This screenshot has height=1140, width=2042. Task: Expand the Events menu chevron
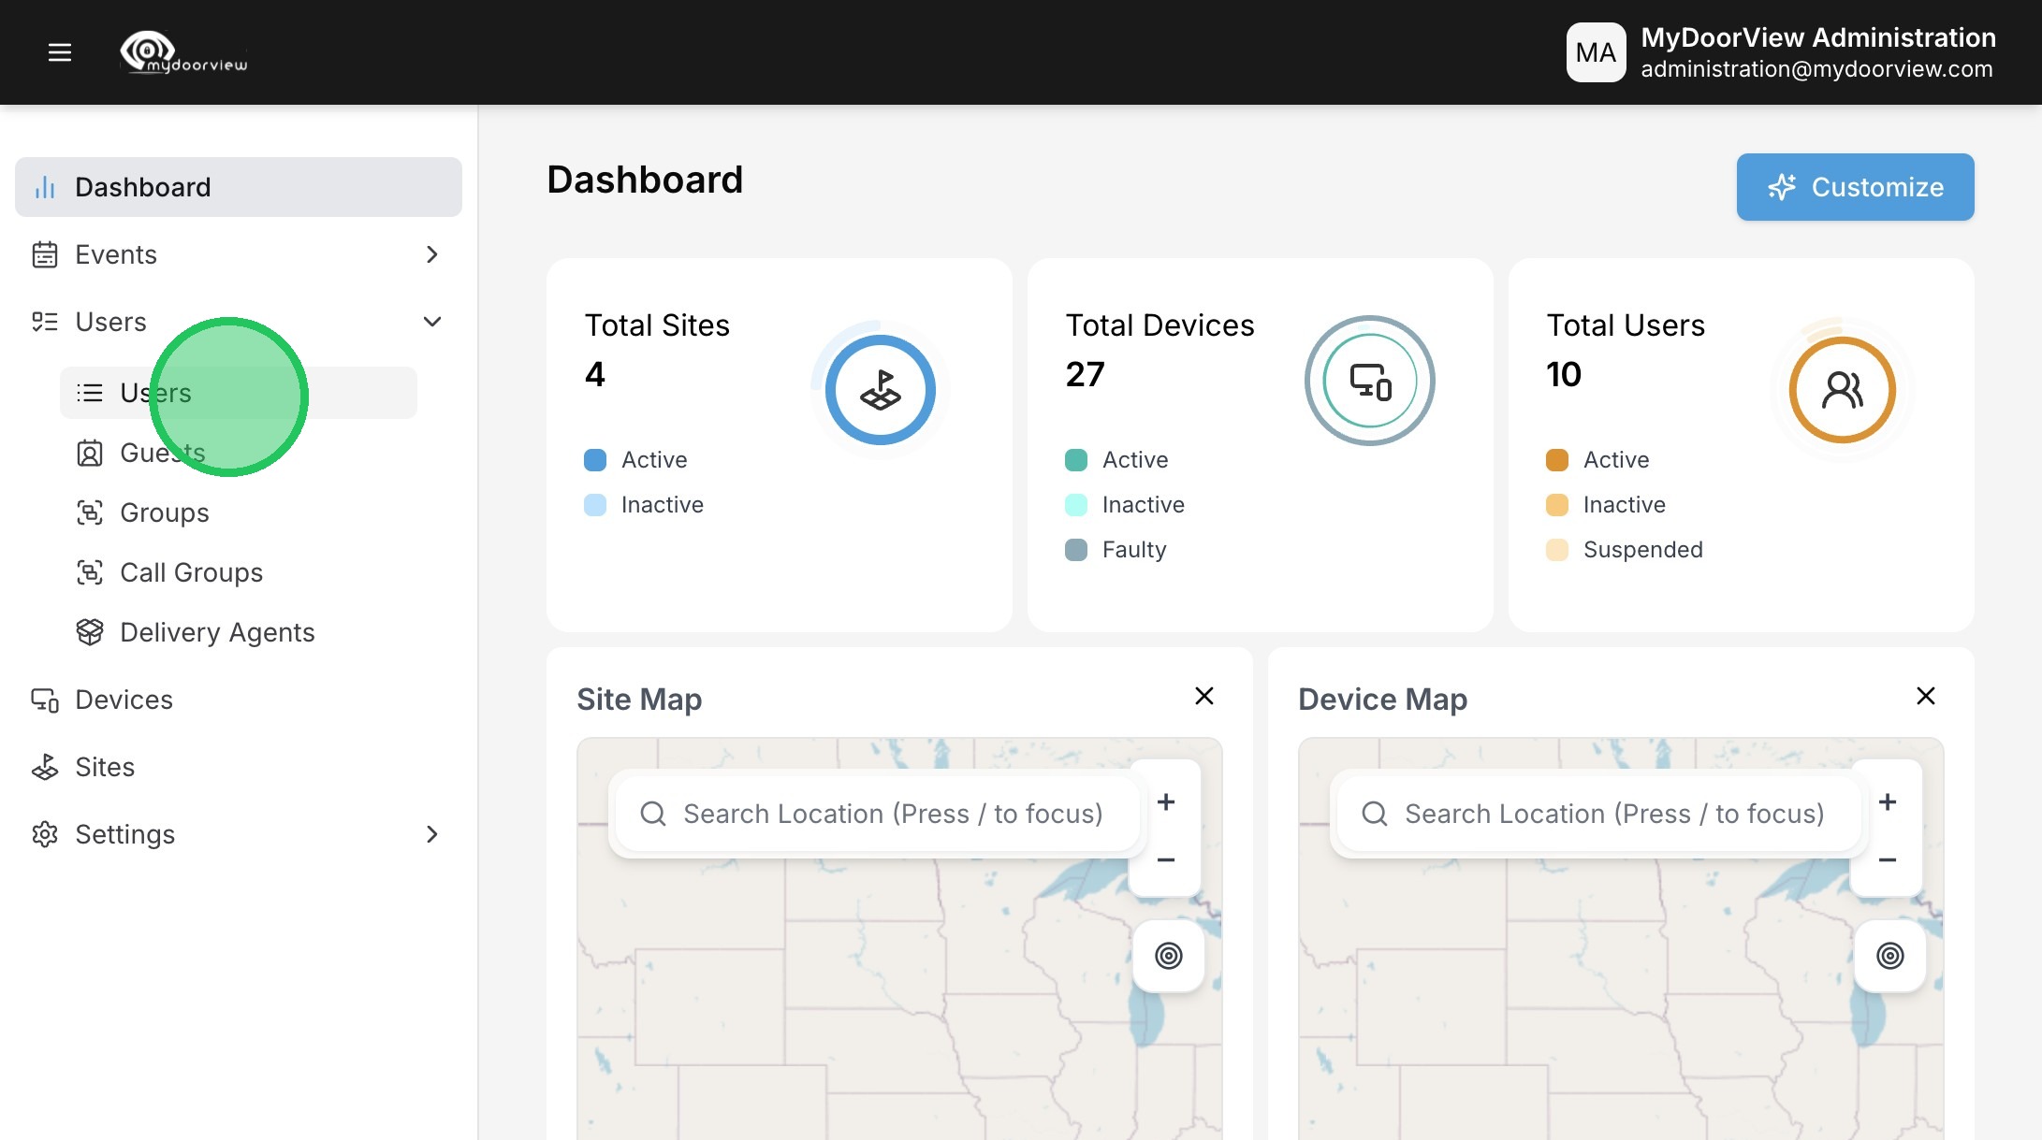coord(431,254)
